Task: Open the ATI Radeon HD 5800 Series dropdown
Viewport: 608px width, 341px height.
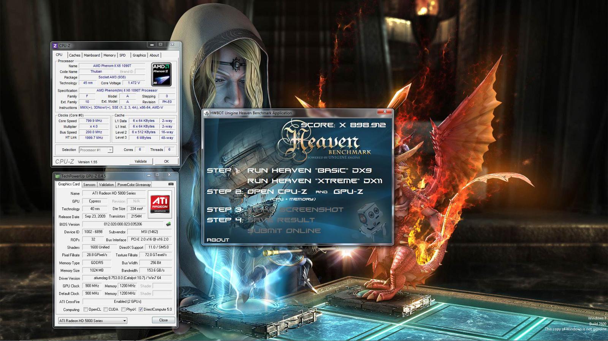Action: tap(93, 321)
